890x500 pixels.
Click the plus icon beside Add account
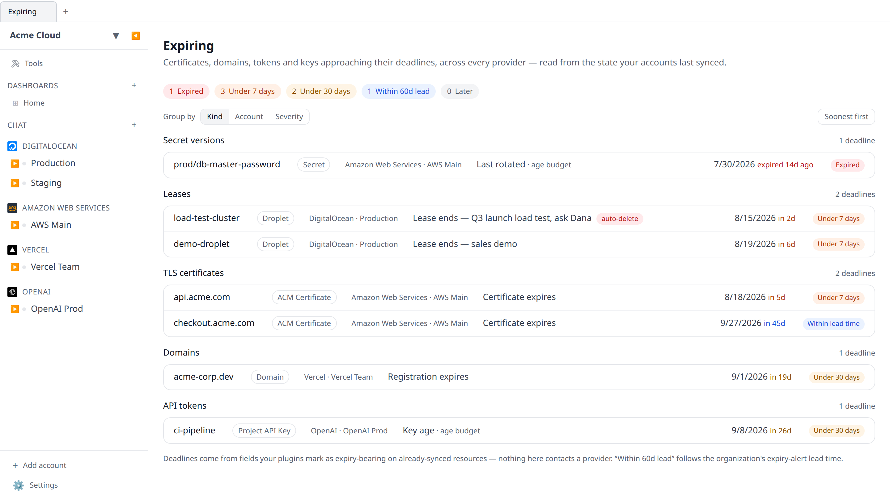[x=15, y=465]
